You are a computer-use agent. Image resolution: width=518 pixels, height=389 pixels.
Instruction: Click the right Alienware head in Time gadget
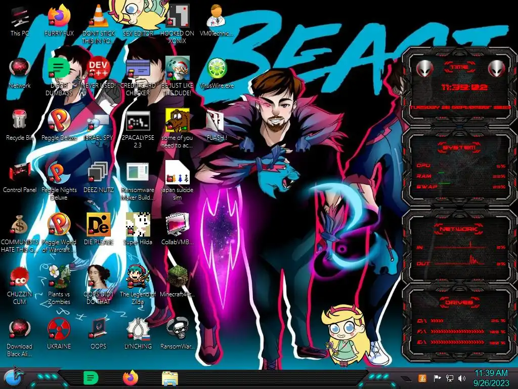point(497,69)
